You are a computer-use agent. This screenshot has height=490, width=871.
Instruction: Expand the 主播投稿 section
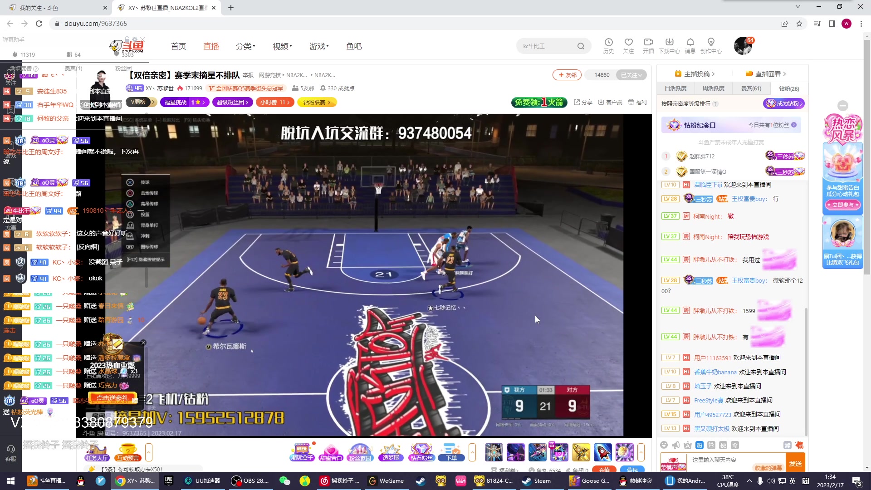[x=695, y=74]
